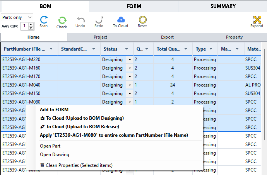Open Status dropdown for ET2539-AG1-M220
267x175 pixels.
click(130, 59)
